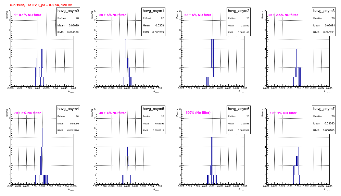Click RMS 0.000185 in havg_asym7 stats
The image size is (341, 196).
coord(324,131)
